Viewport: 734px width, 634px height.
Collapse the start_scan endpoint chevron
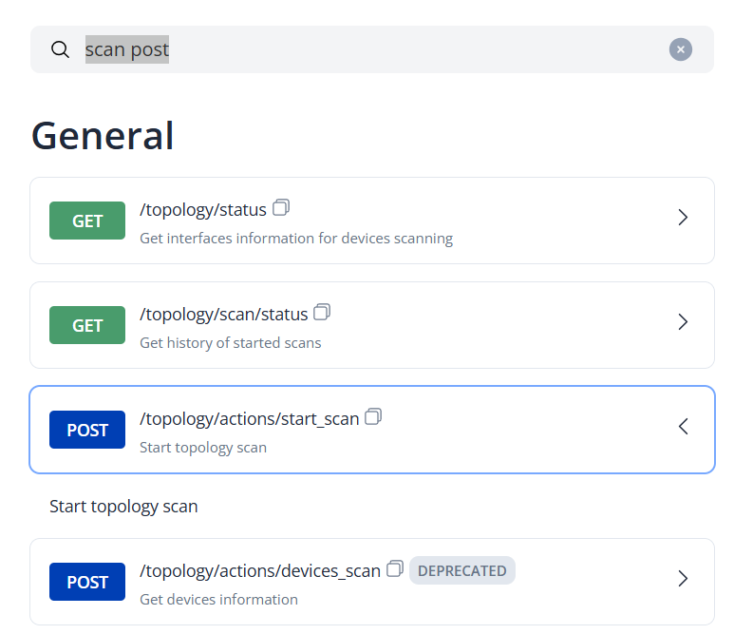[683, 427]
